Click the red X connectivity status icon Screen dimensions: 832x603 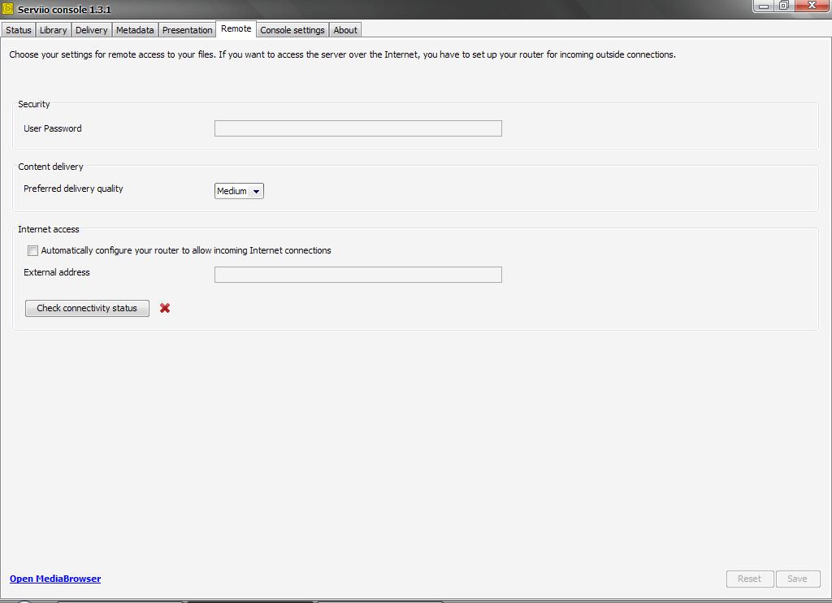coord(165,308)
